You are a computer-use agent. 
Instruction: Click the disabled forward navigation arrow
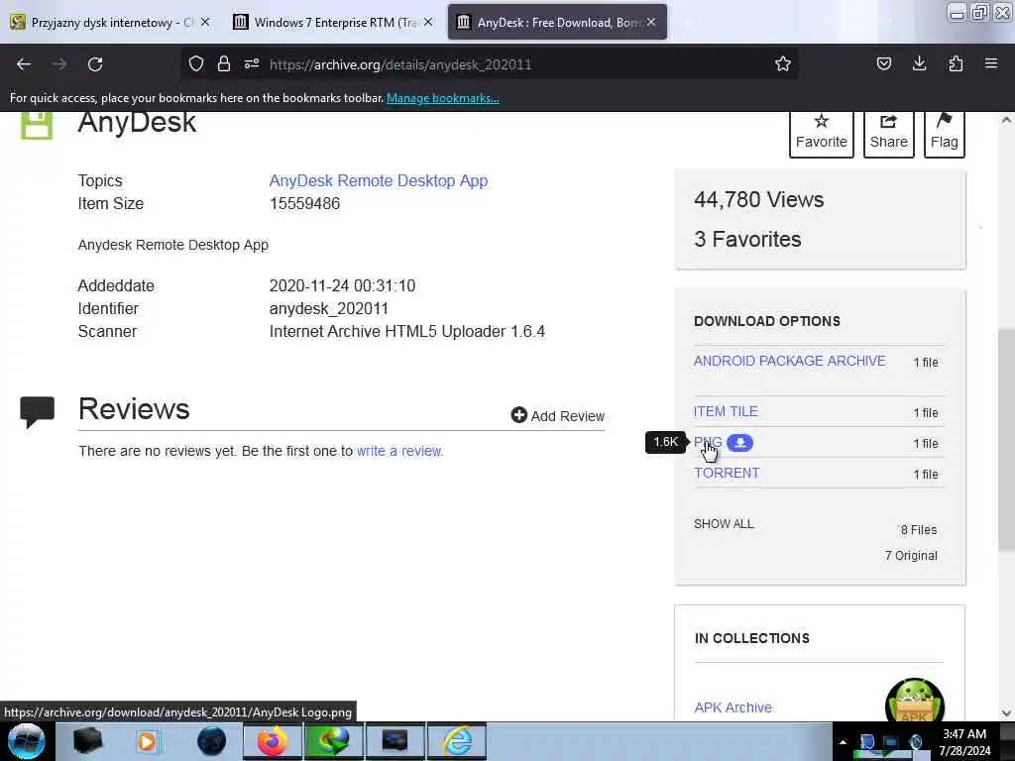[x=58, y=64]
